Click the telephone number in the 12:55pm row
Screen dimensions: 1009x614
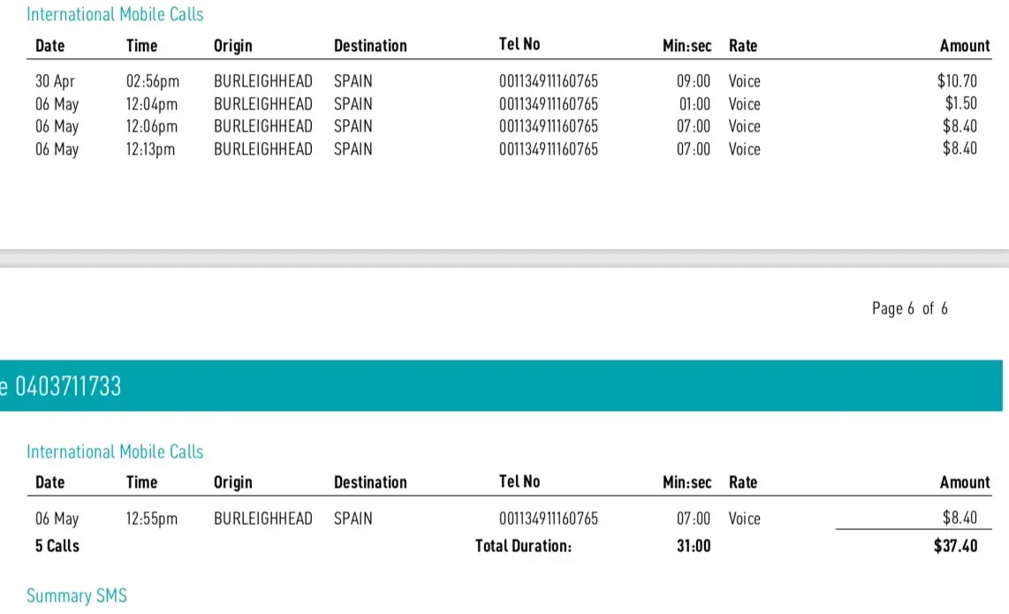pyautogui.click(x=548, y=519)
